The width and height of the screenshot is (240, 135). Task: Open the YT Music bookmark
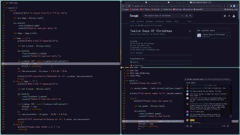(x=145, y=9)
